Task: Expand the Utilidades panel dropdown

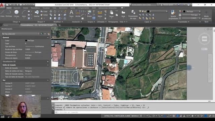Action: [102, 22]
